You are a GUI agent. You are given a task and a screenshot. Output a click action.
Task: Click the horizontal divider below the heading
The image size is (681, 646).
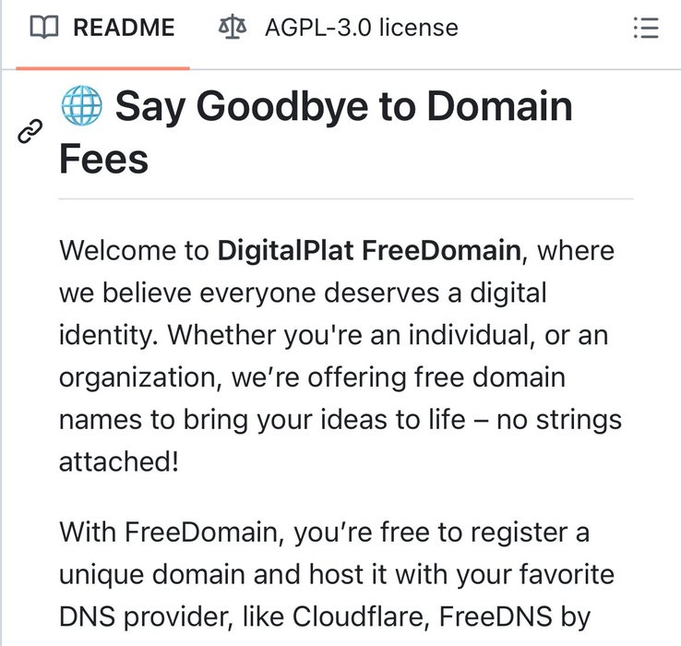346,198
